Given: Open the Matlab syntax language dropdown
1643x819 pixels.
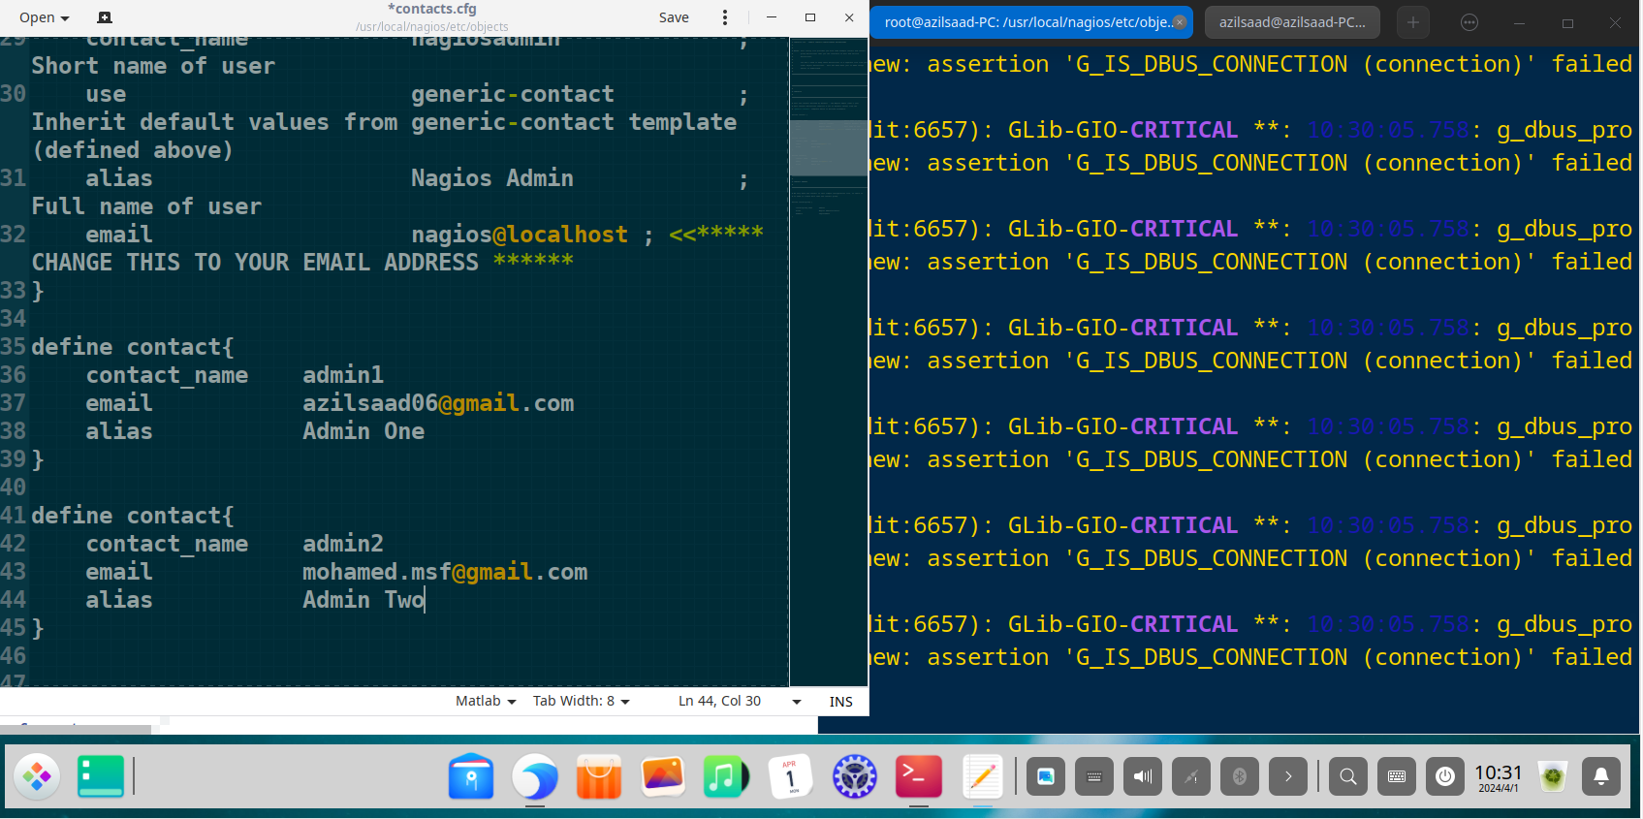Looking at the screenshot, I should [x=485, y=701].
